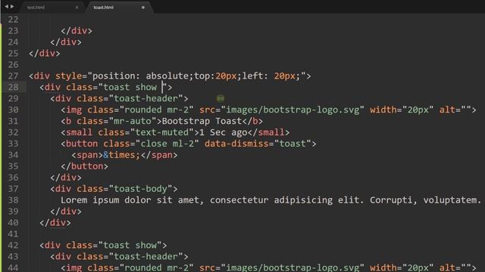Image resolution: width=485 pixels, height=272 pixels.
Task: Click the unsaved dot on toast.html tab
Action: click(x=143, y=8)
